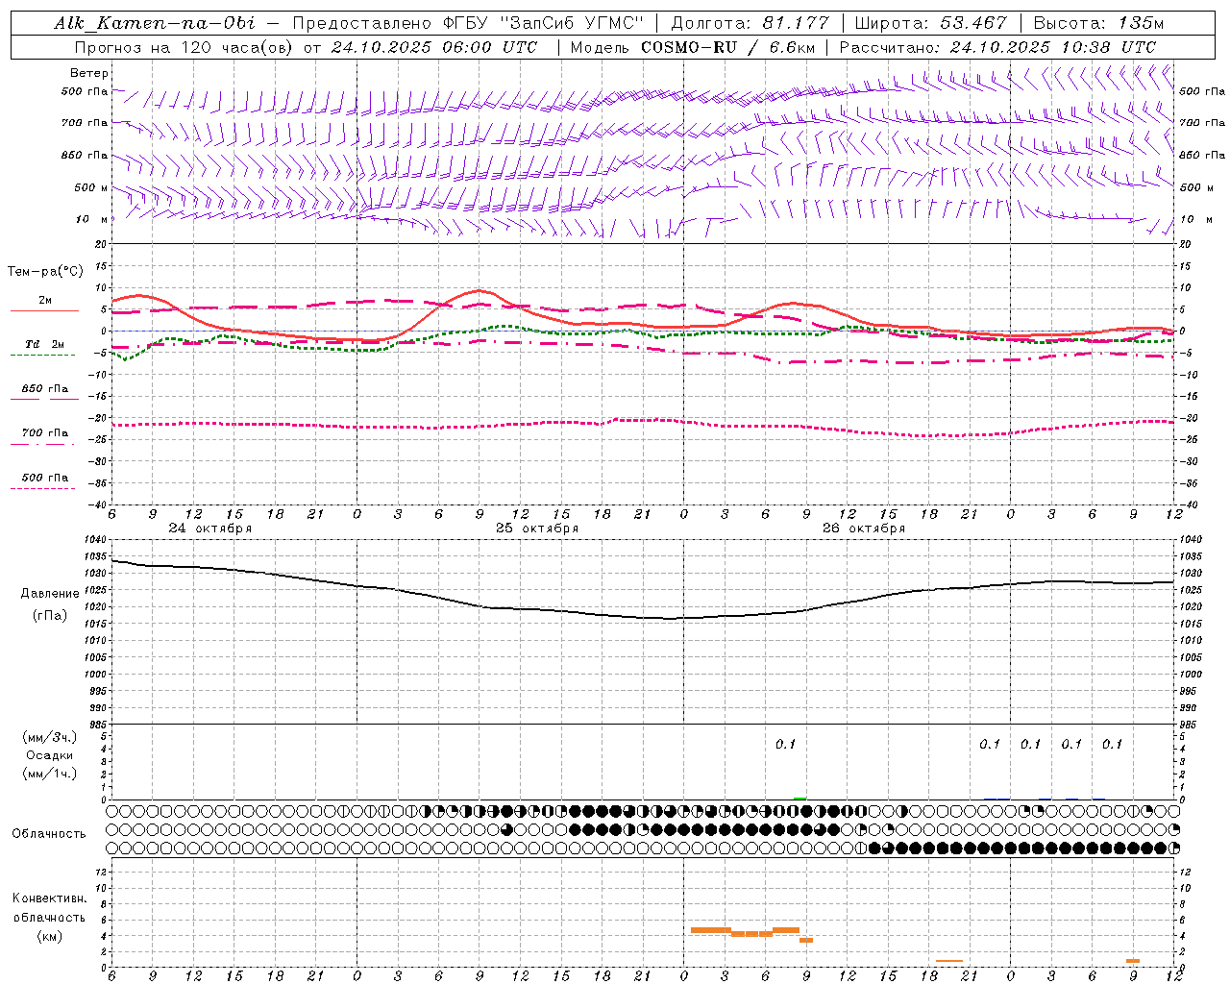Click the 700 гПа temperature legend entry
The width and height of the screenshot is (1230, 984).
[45, 433]
